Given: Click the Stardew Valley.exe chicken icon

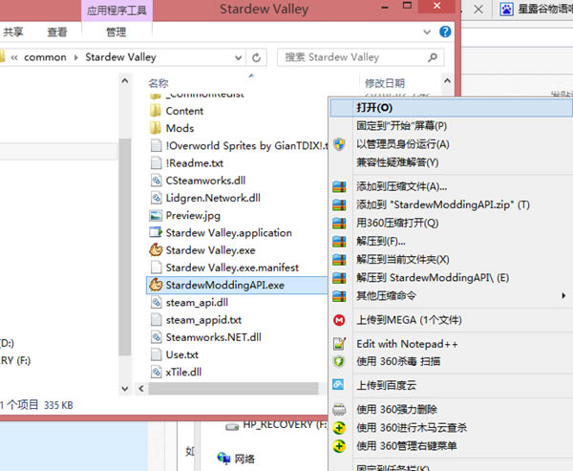Looking at the screenshot, I should tap(158, 250).
